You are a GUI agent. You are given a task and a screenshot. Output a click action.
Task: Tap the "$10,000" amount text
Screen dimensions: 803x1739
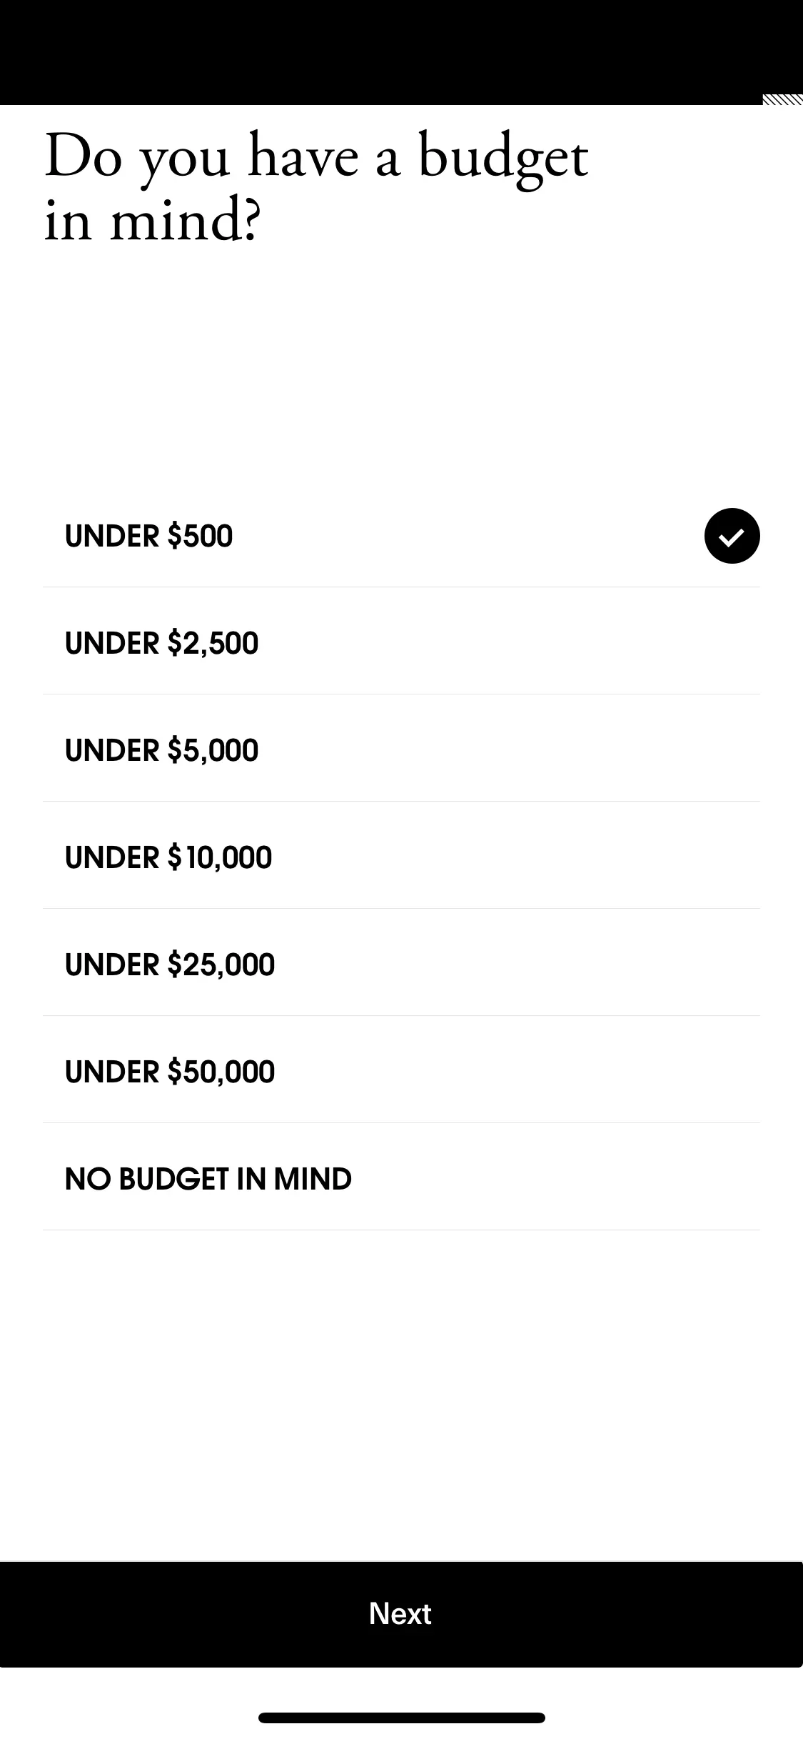pyautogui.click(x=220, y=858)
